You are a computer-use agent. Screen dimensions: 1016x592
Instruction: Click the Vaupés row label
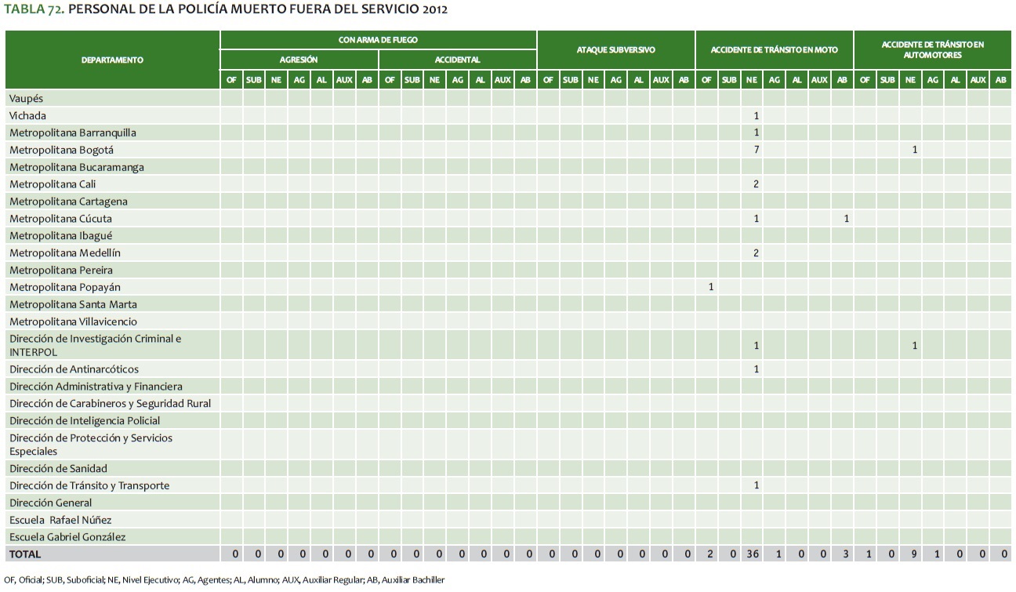27,98
